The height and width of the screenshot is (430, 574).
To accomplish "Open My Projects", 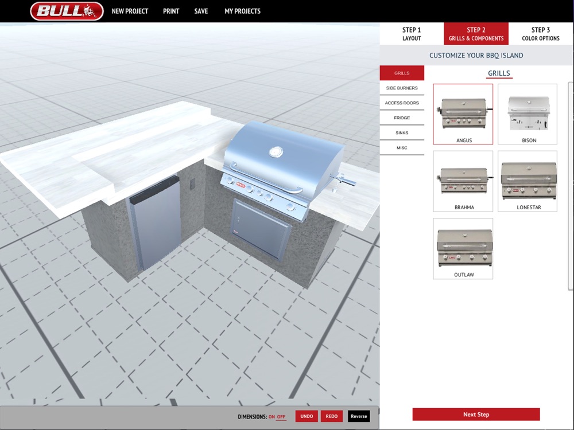I will [x=242, y=11].
